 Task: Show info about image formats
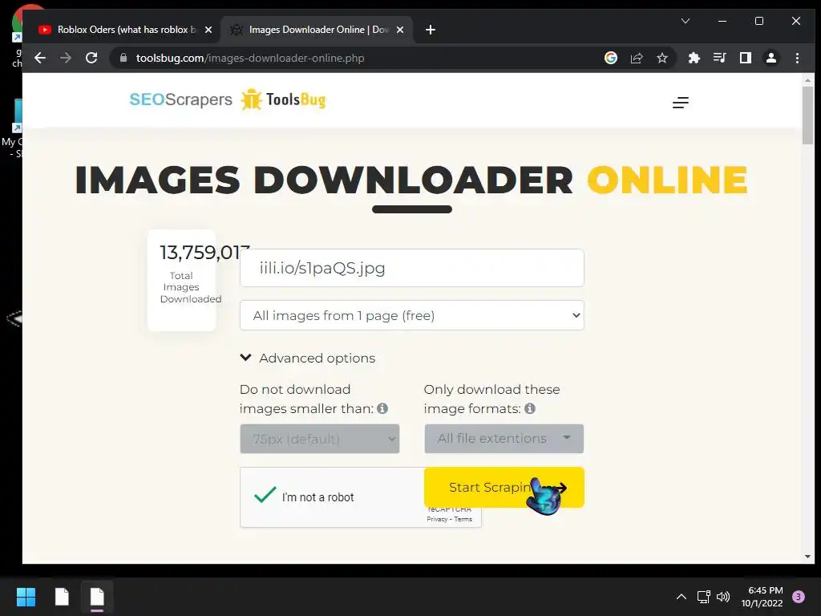click(530, 408)
